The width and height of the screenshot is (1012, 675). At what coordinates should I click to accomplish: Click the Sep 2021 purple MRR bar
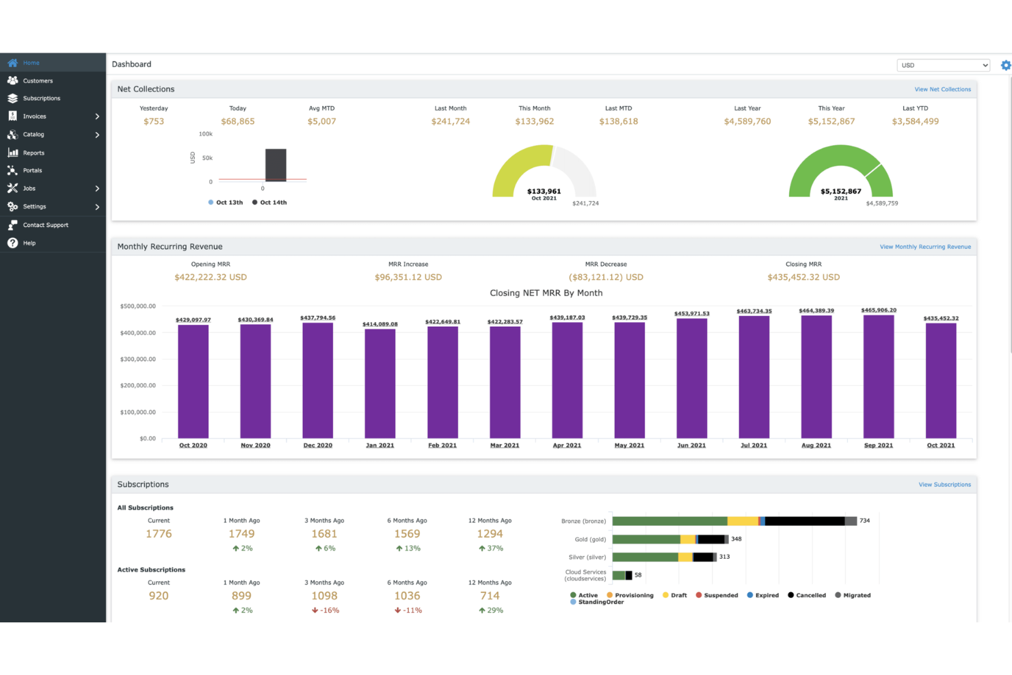pyautogui.click(x=878, y=376)
